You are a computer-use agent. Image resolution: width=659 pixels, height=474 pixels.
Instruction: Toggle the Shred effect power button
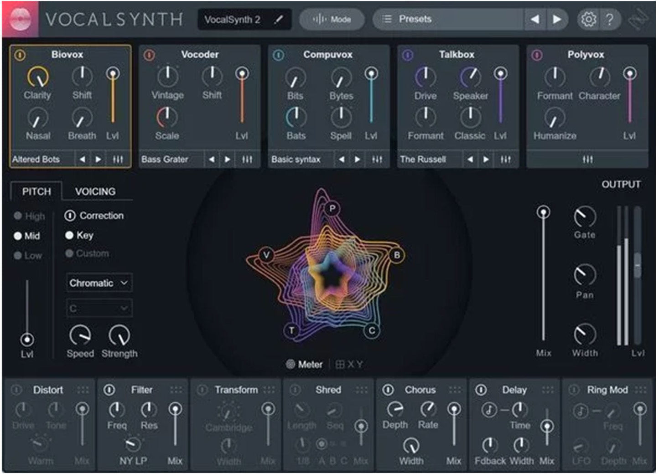295,390
